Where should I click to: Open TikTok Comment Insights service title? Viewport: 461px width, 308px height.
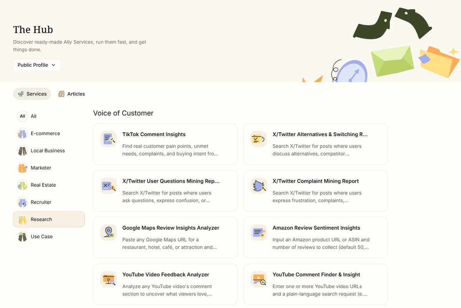(x=154, y=135)
